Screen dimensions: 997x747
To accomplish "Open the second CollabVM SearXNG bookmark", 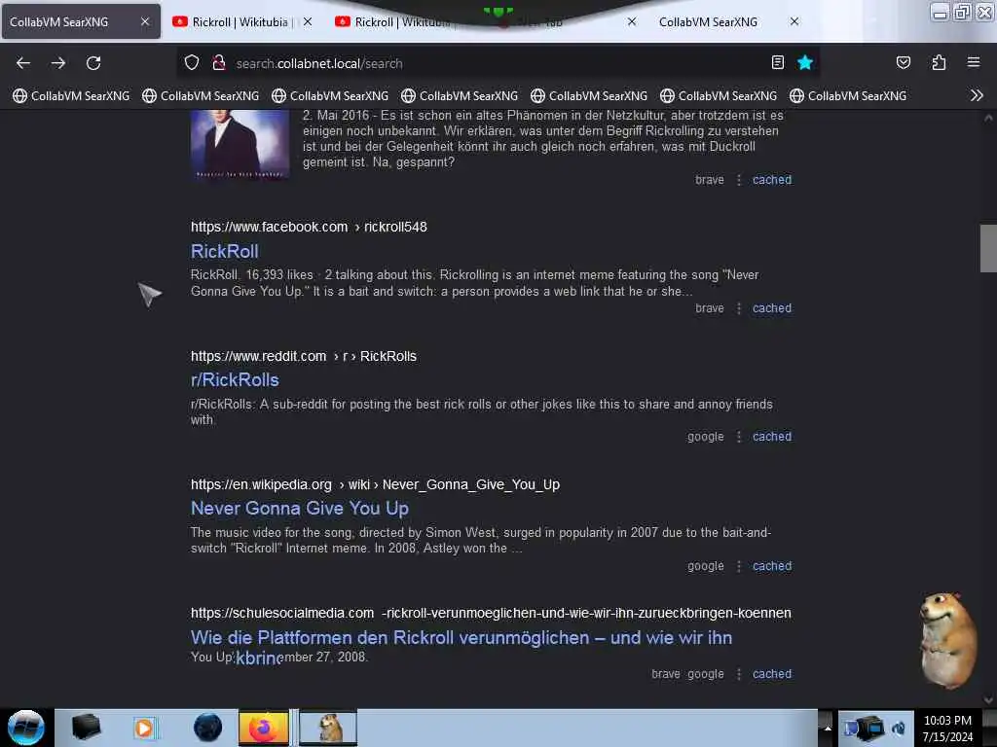I will [x=201, y=96].
